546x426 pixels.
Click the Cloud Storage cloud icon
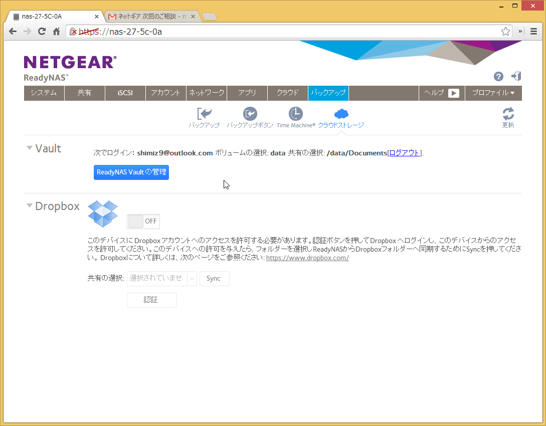(341, 114)
